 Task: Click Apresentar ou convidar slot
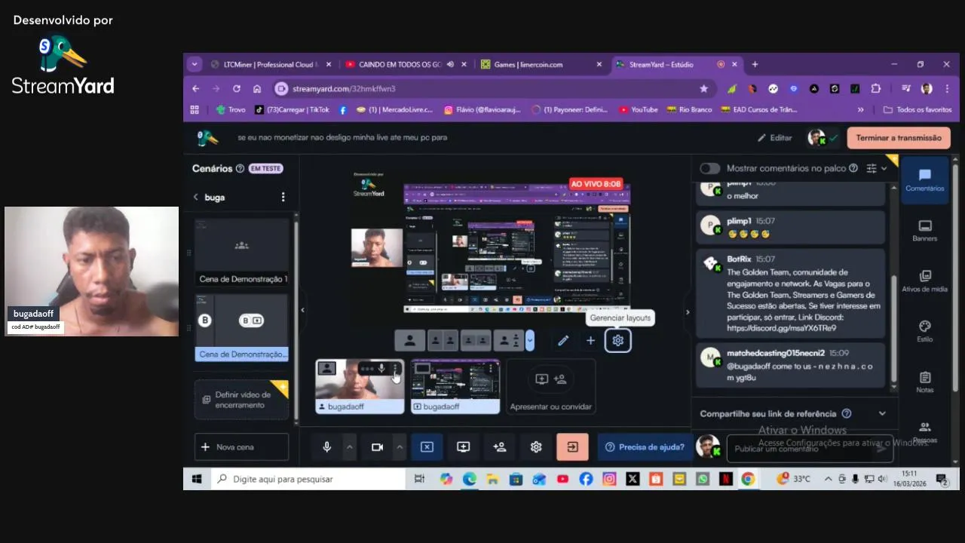[550, 387]
